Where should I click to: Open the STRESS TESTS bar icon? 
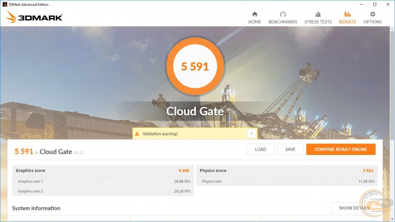pyautogui.click(x=318, y=14)
